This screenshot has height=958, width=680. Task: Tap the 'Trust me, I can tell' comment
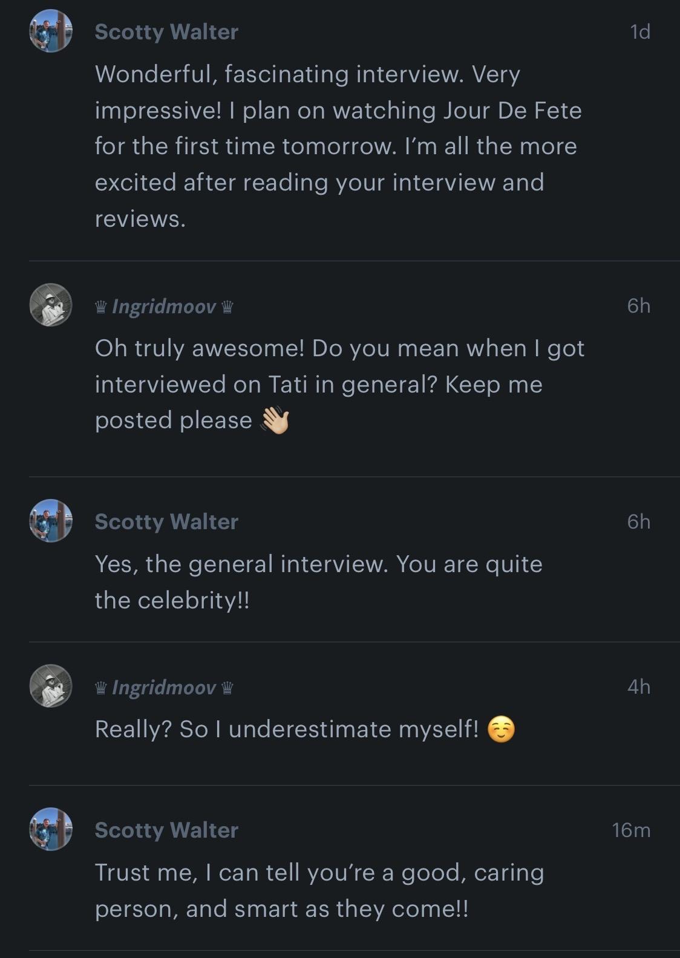pos(319,890)
